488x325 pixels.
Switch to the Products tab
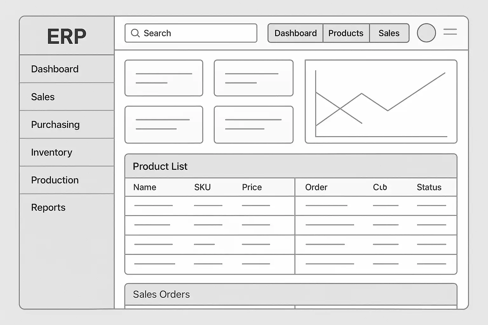(x=346, y=33)
